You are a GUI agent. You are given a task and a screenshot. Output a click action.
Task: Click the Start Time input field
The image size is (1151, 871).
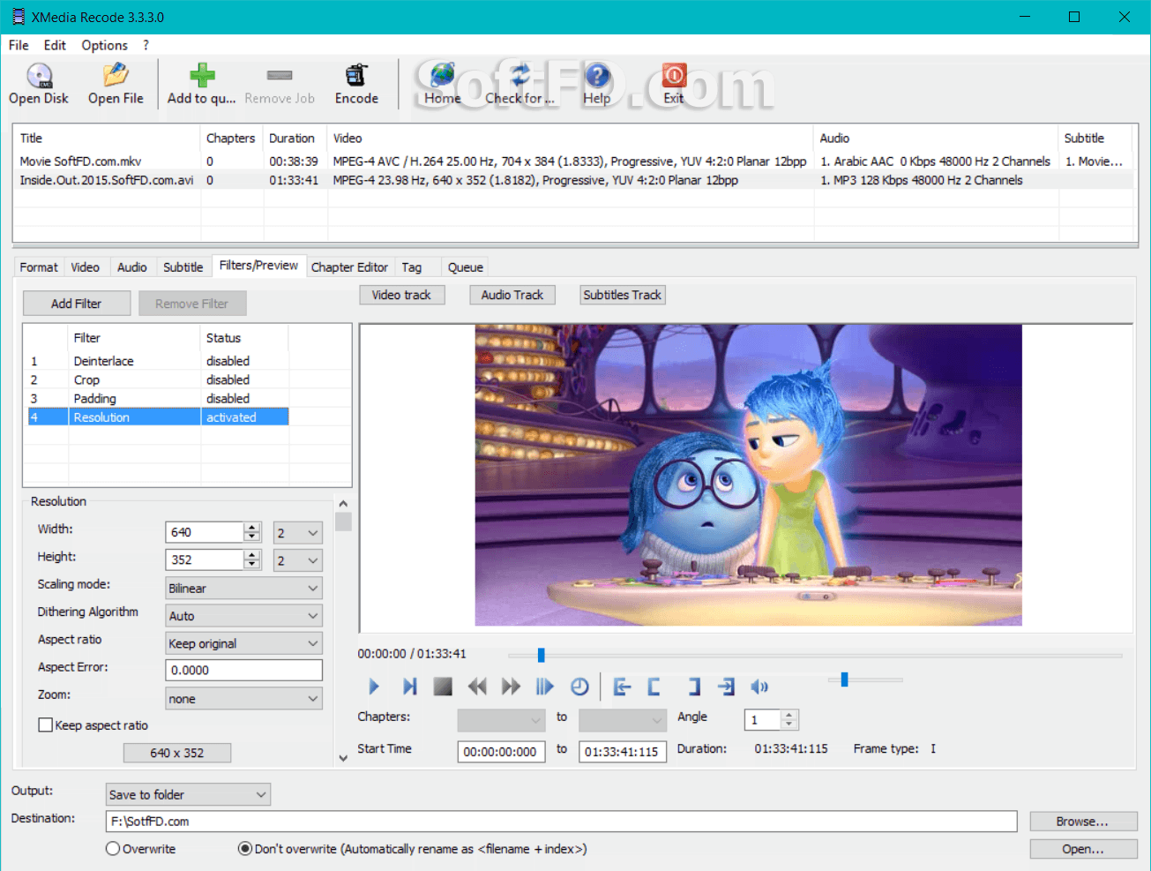pos(501,752)
